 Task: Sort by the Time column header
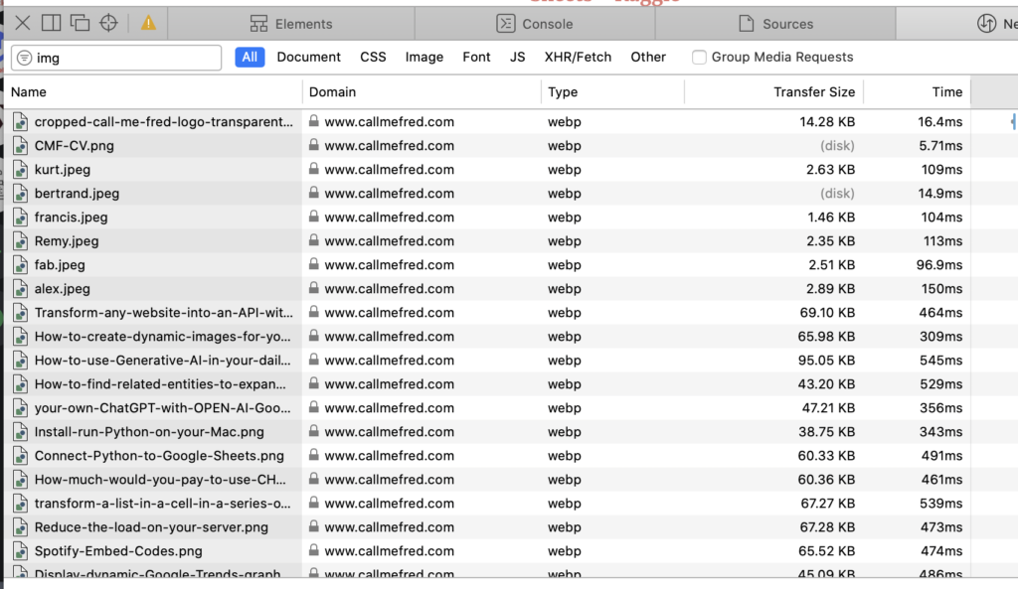918,92
